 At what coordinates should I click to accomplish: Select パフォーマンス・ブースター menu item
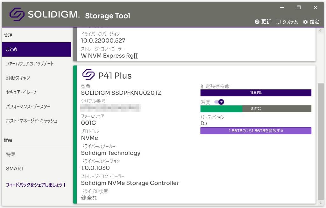[28, 107]
